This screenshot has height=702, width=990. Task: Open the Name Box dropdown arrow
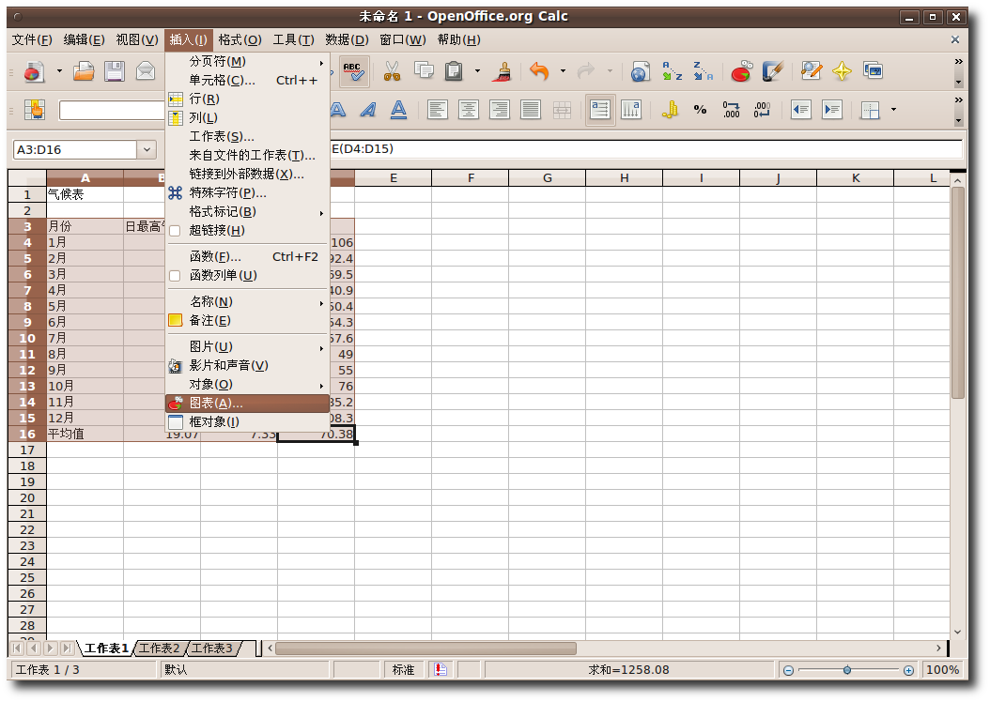(x=147, y=150)
